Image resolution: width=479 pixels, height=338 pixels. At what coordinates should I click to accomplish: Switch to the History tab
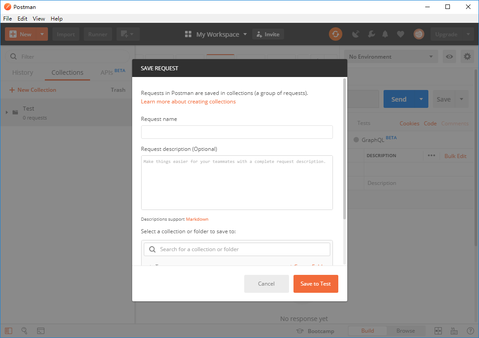22,73
